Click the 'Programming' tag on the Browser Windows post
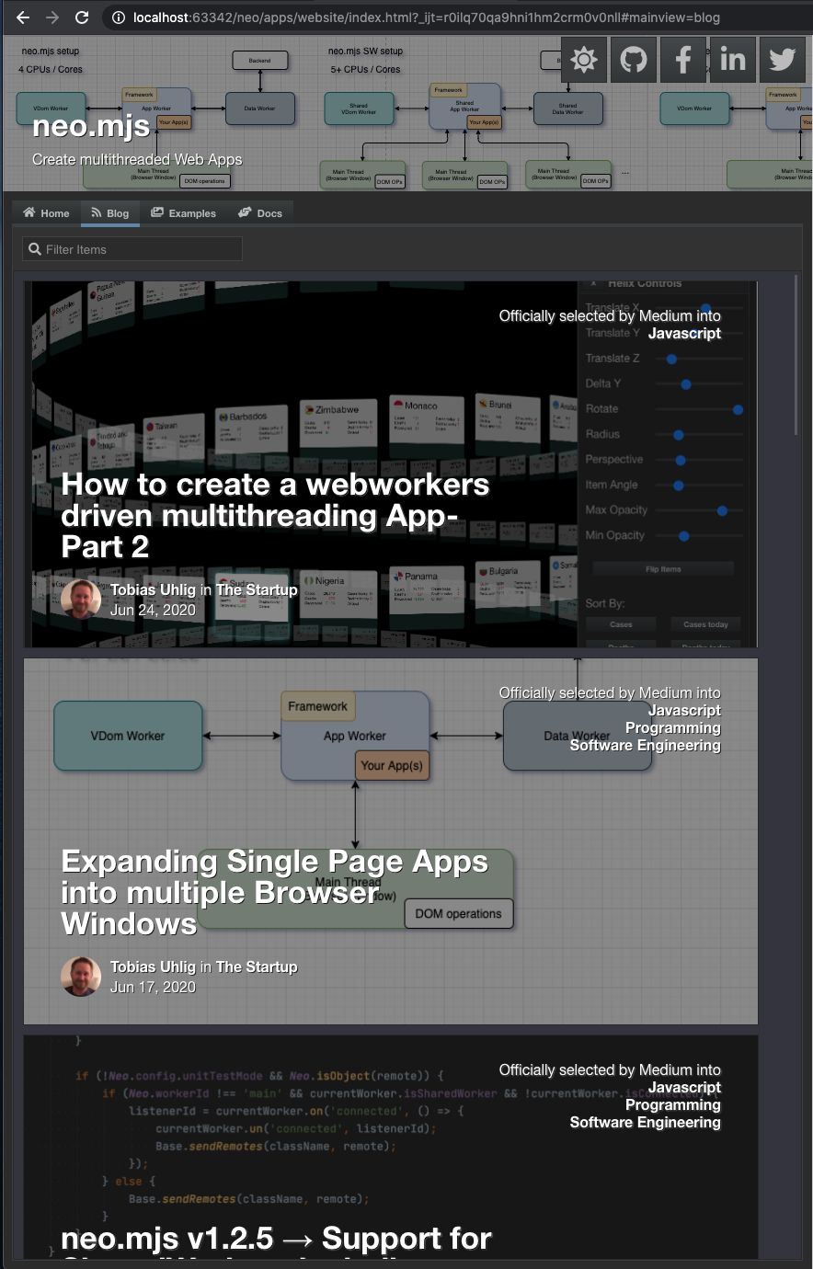The width and height of the screenshot is (813, 1269). pyautogui.click(x=673, y=727)
